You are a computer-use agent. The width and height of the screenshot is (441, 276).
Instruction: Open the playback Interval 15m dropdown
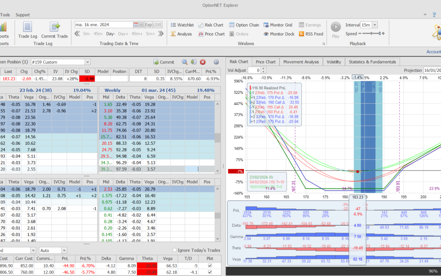click(x=374, y=25)
